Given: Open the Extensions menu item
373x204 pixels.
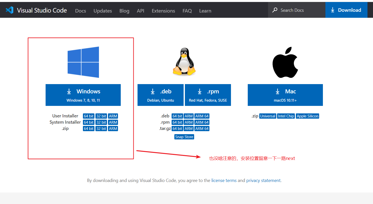Looking at the screenshot, I should [163, 11].
